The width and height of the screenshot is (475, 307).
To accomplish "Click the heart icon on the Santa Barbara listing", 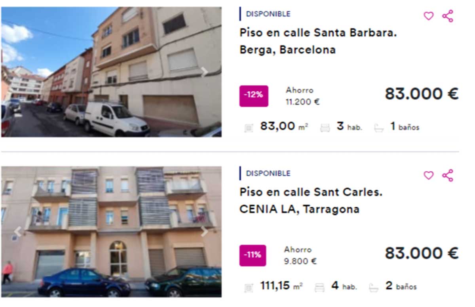I will (428, 16).
